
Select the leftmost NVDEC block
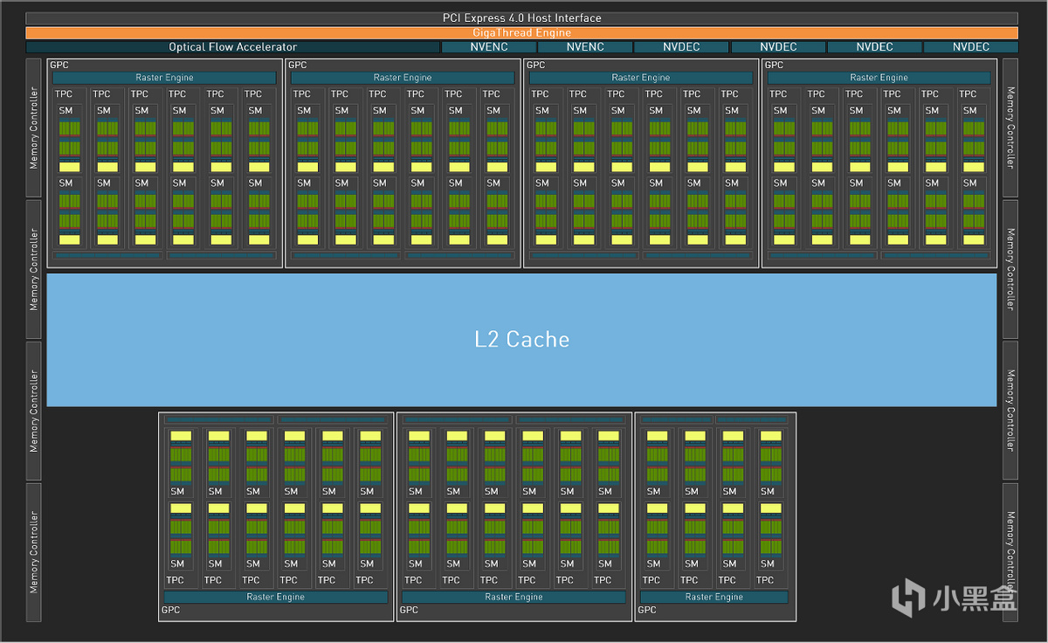[x=681, y=47]
